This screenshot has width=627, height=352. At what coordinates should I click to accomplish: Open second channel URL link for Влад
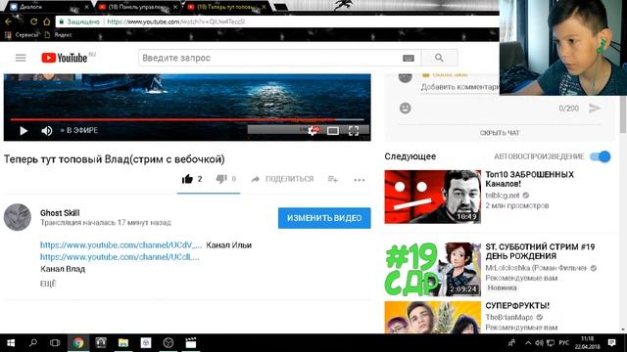click(x=120, y=257)
